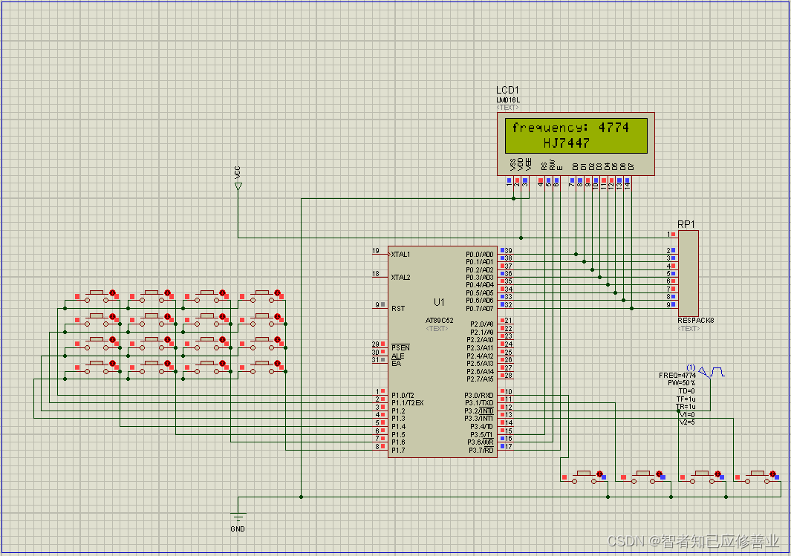The width and height of the screenshot is (791, 556).
Task: Click pin number 19 beside XTAL1
Action: pos(375,250)
